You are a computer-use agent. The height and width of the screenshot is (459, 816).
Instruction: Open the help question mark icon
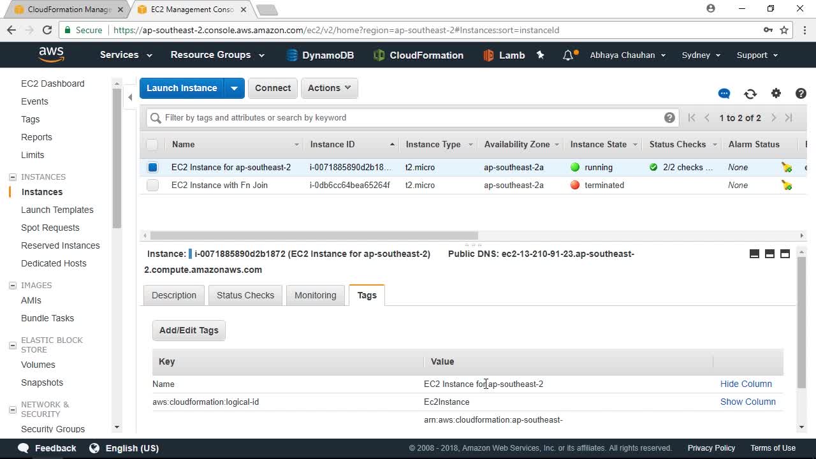(801, 94)
